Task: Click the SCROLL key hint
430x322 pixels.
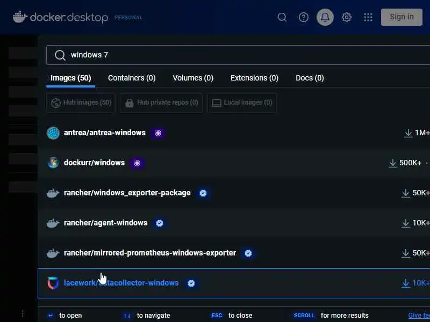Action: [x=304, y=316]
